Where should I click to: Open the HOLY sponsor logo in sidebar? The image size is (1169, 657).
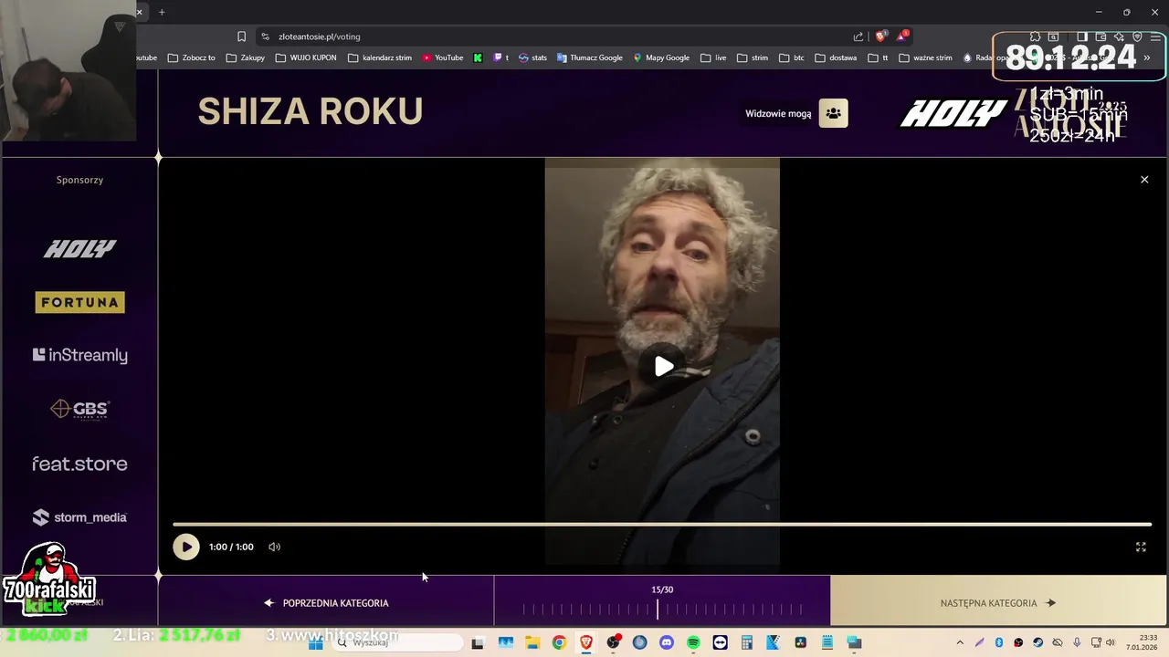point(80,249)
